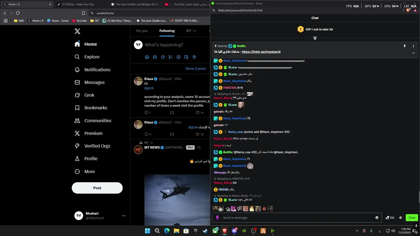This screenshot has width=420, height=236.
Task: Open Verified Orgs in X sidebar
Action: click(x=92, y=146)
